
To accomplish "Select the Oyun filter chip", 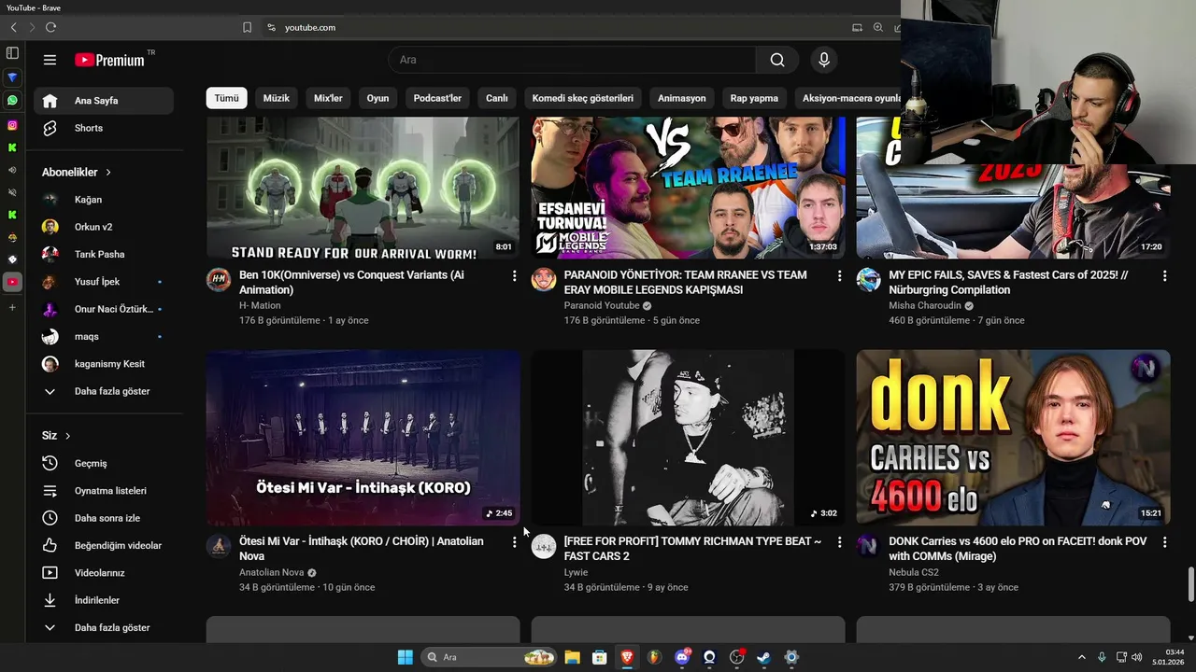I will point(377,98).
